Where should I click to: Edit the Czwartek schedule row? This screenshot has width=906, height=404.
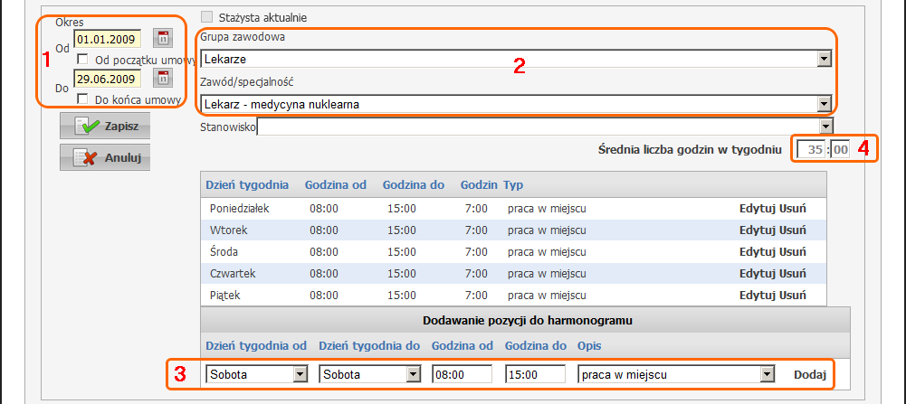[x=758, y=274]
